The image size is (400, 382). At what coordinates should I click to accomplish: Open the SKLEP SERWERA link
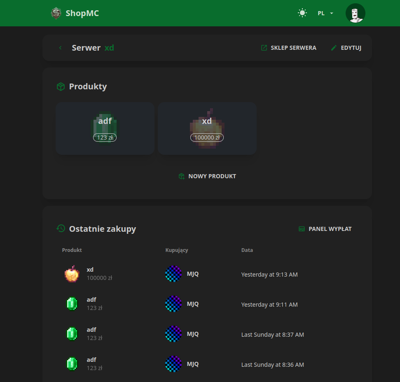pyautogui.click(x=289, y=48)
